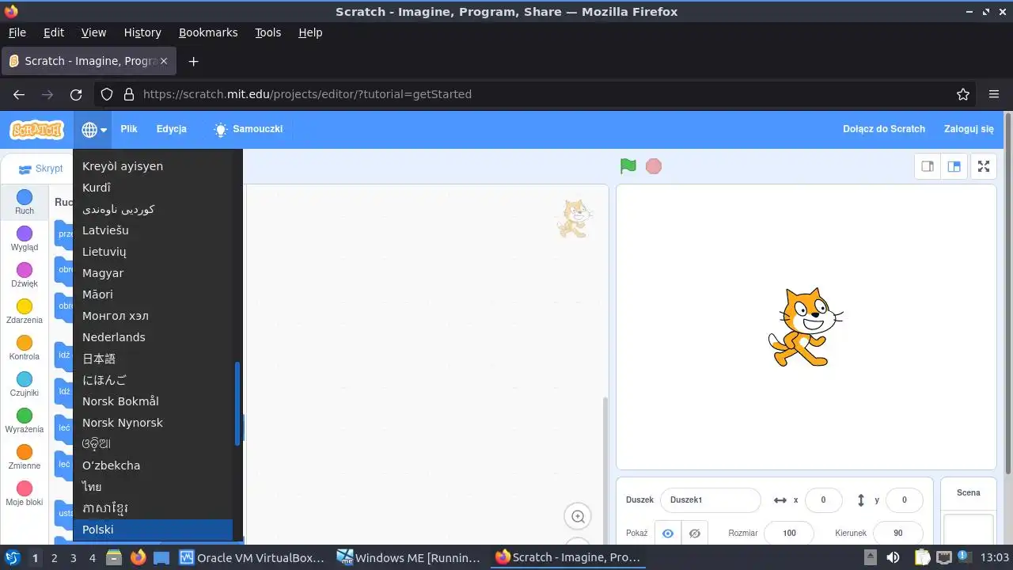The image size is (1013, 570).
Task: Click the volume icon in tray
Action: pos(893,557)
